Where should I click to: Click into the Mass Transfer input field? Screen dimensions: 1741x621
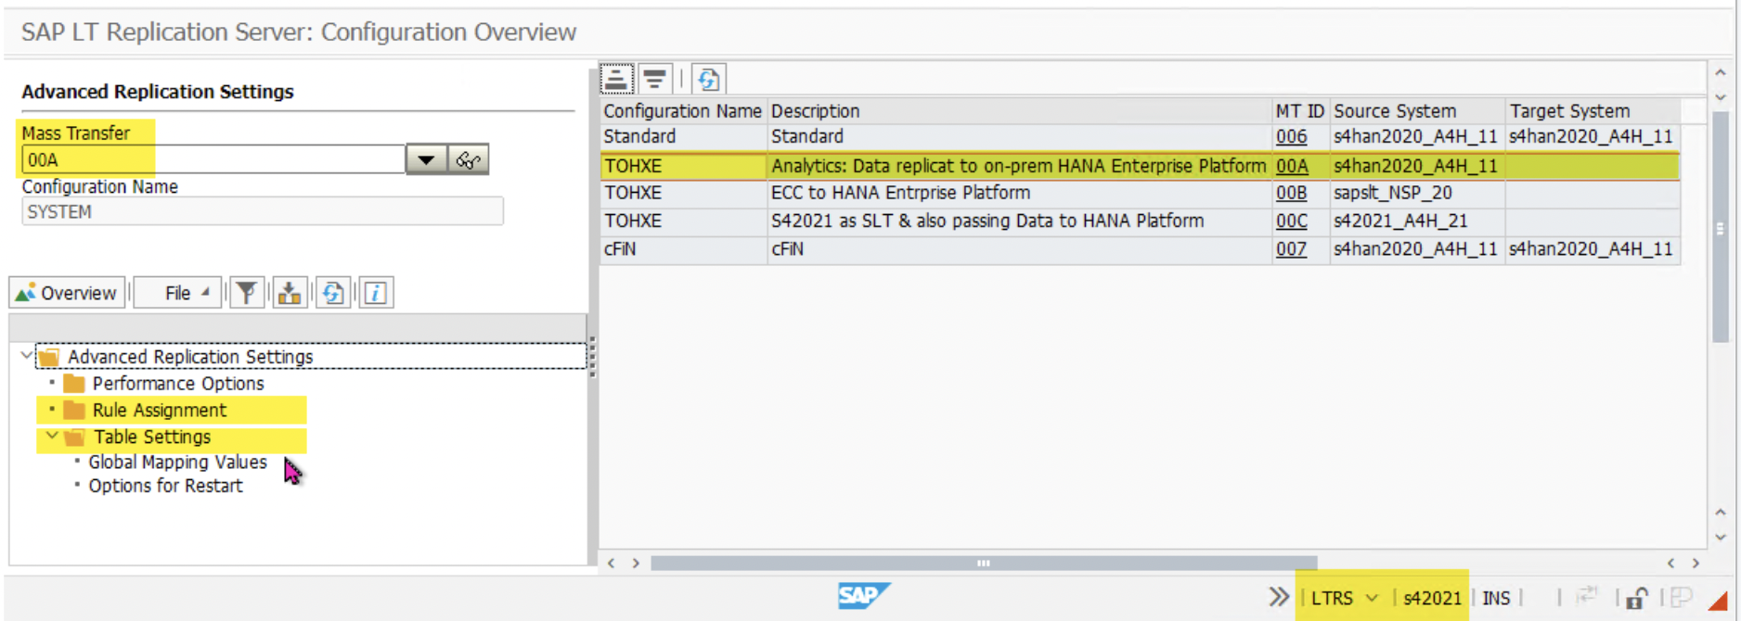coord(213,159)
